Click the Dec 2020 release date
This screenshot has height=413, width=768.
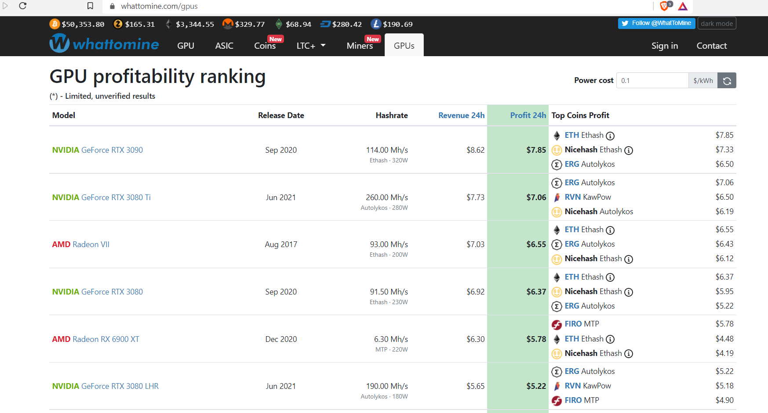(x=281, y=339)
